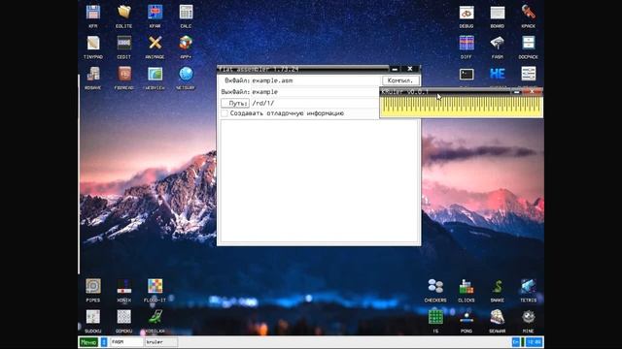The image size is (622, 349).
Task: Close the kruler ruler window
Action: click(532, 92)
